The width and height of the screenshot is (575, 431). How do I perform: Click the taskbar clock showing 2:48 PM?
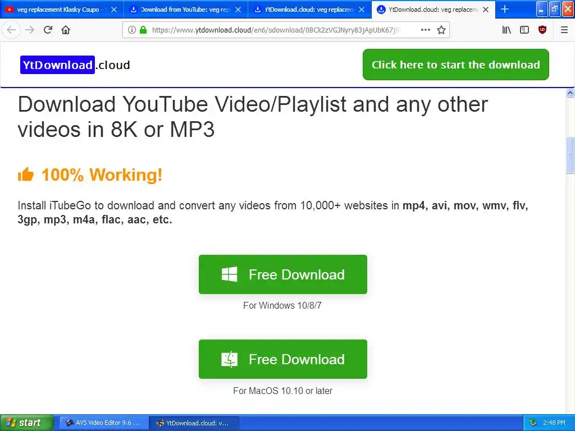pyautogui.click(x=554, y=423)
